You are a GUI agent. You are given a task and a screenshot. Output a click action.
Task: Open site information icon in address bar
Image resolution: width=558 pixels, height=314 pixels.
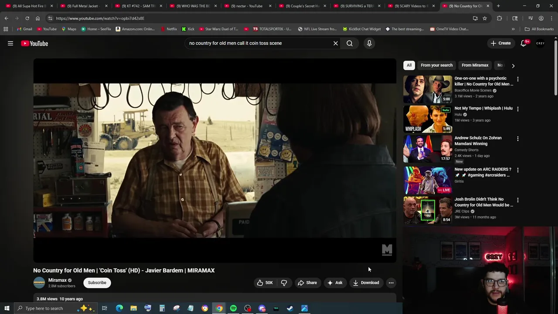pyautogui.click(x=50, y=18)
